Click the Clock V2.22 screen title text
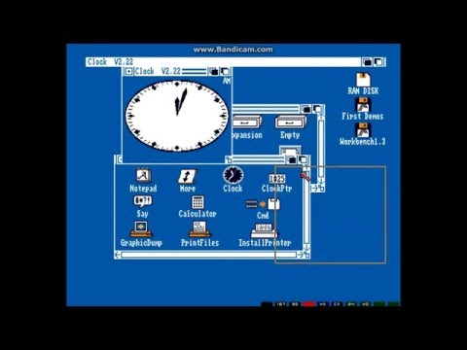The width and height of the screenshot is (467, 350). click(110, 62)
